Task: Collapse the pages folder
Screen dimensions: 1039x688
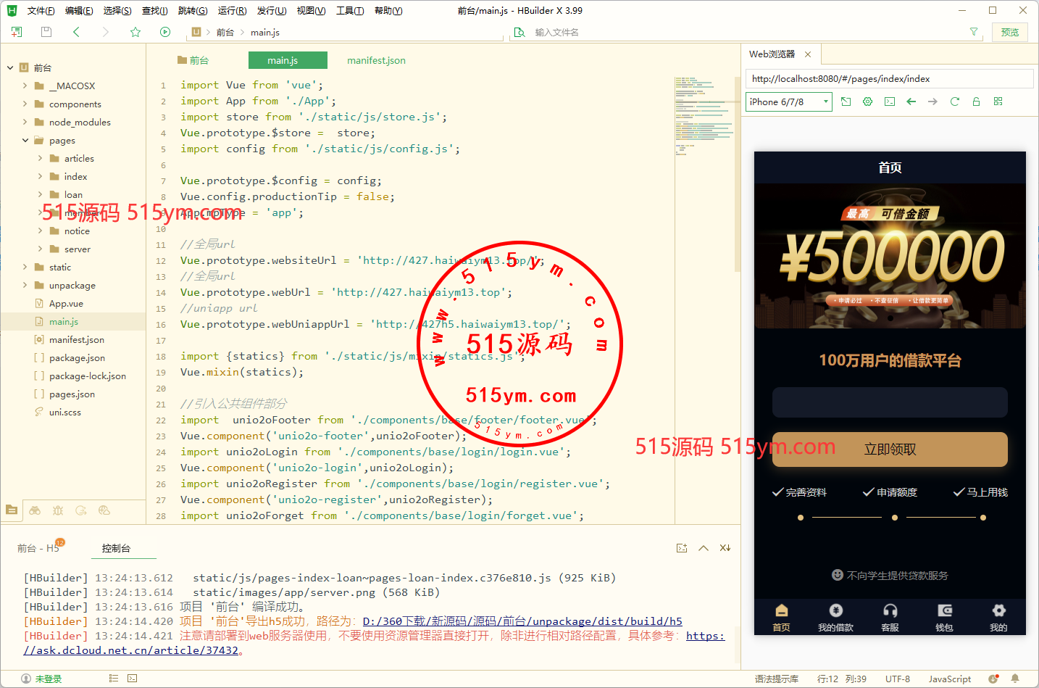Action: 25,140
